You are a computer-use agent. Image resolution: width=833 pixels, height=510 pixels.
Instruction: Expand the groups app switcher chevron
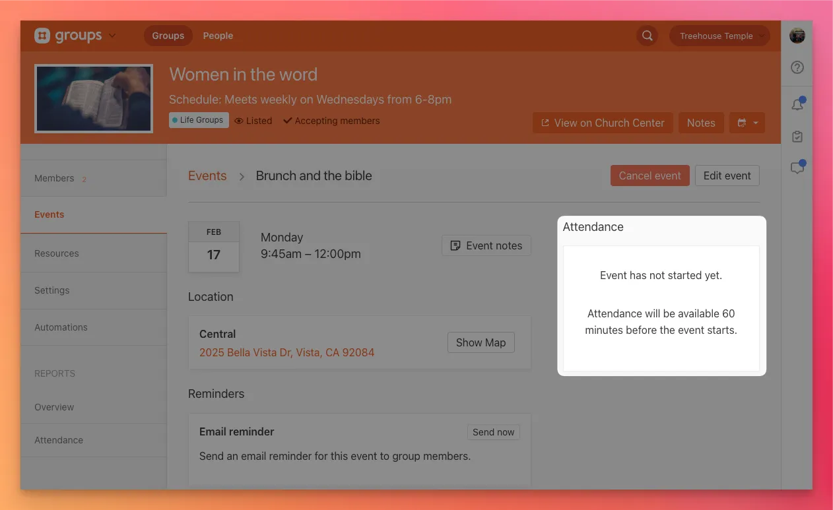coord(112,36)
